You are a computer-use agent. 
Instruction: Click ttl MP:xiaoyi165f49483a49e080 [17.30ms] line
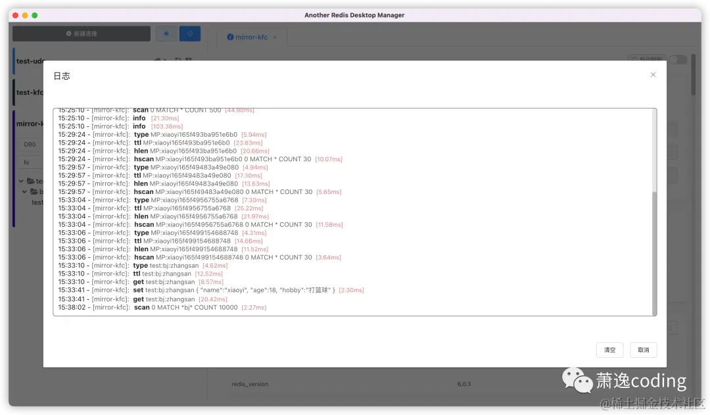click(x=160, y=176)
